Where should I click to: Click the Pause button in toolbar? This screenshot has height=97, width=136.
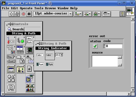tap(29, 14)
